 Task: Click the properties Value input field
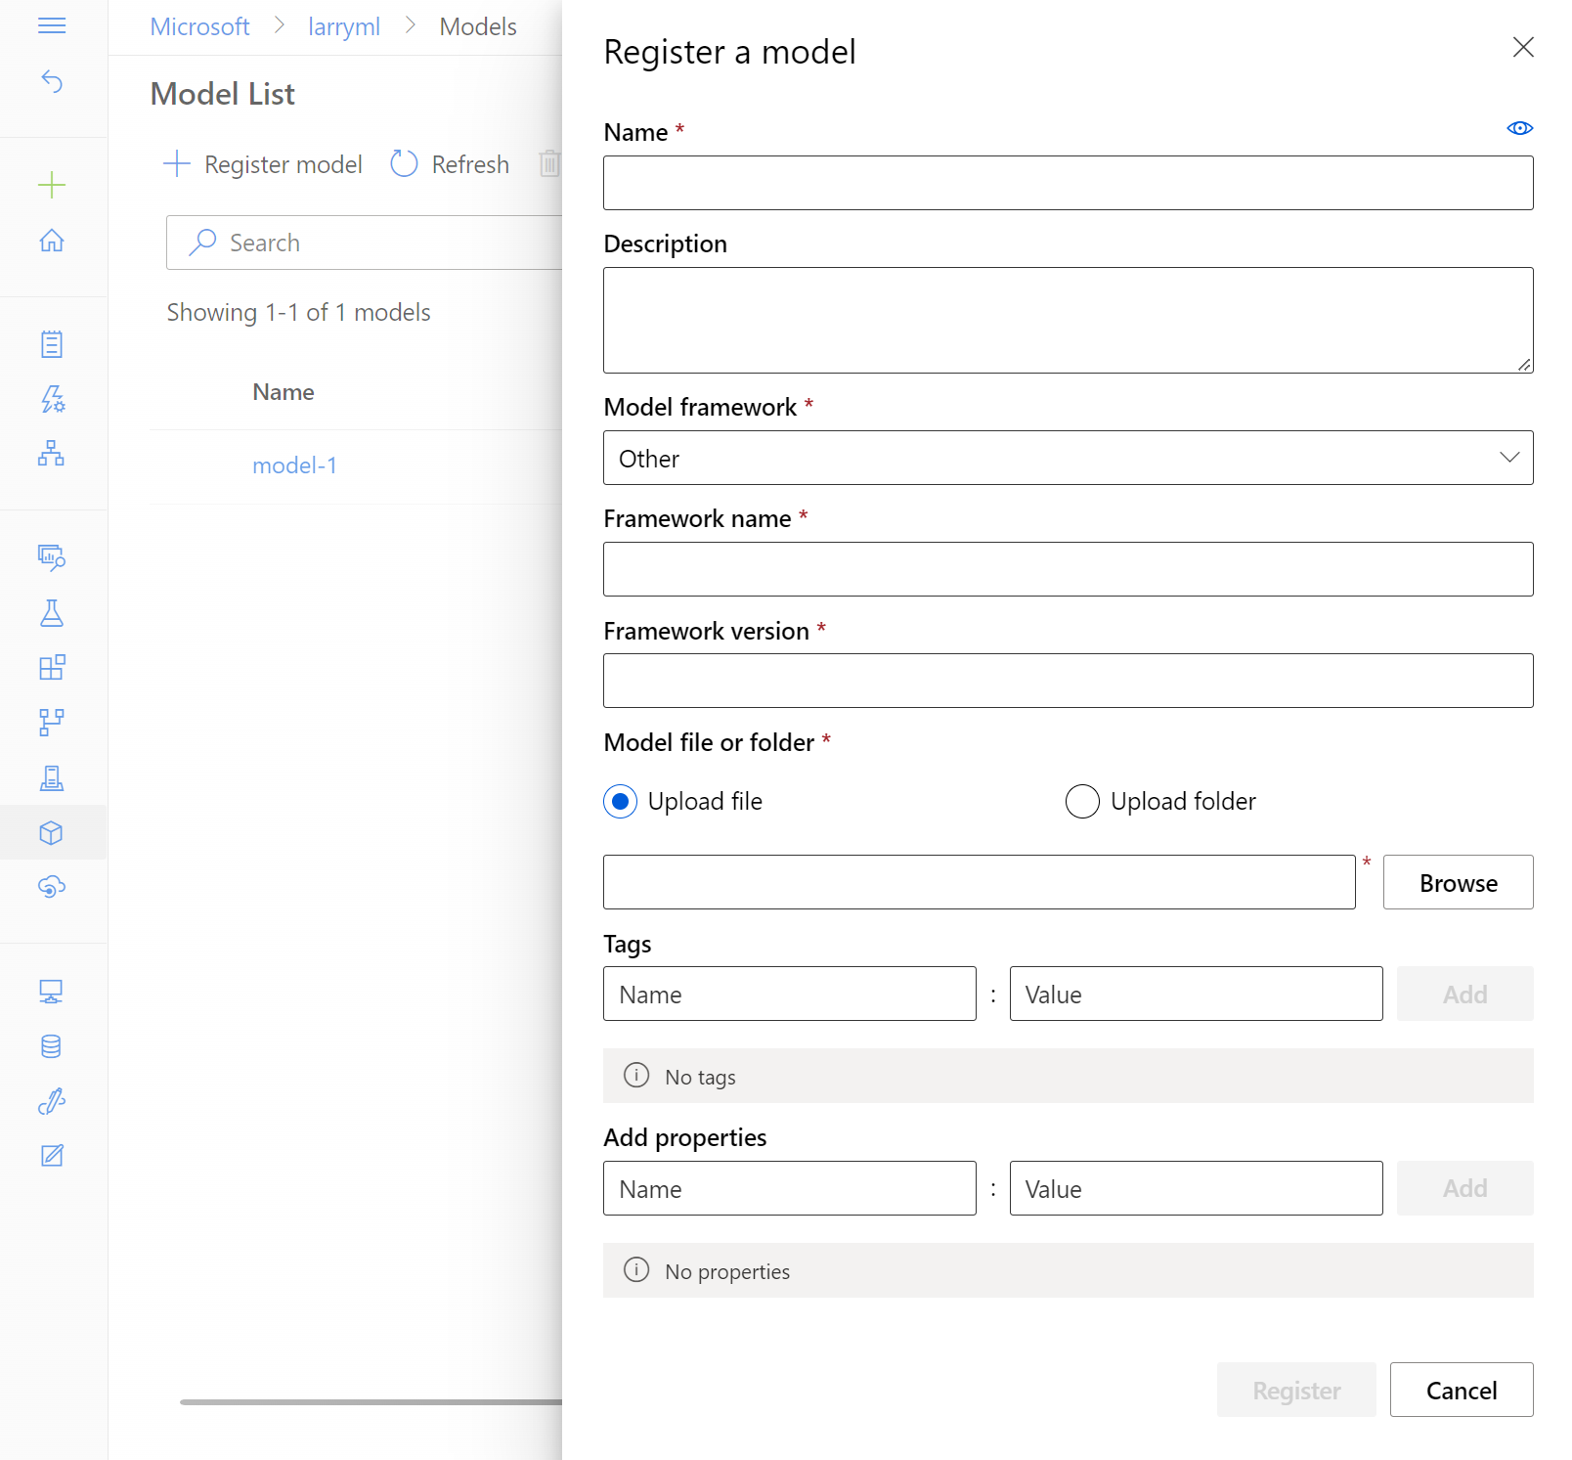point(1196,1188)
